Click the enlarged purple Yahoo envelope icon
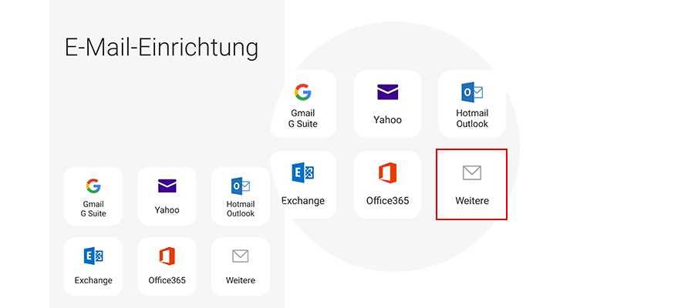678x308 pixels. pyautogui.click(x=387, y=92)
